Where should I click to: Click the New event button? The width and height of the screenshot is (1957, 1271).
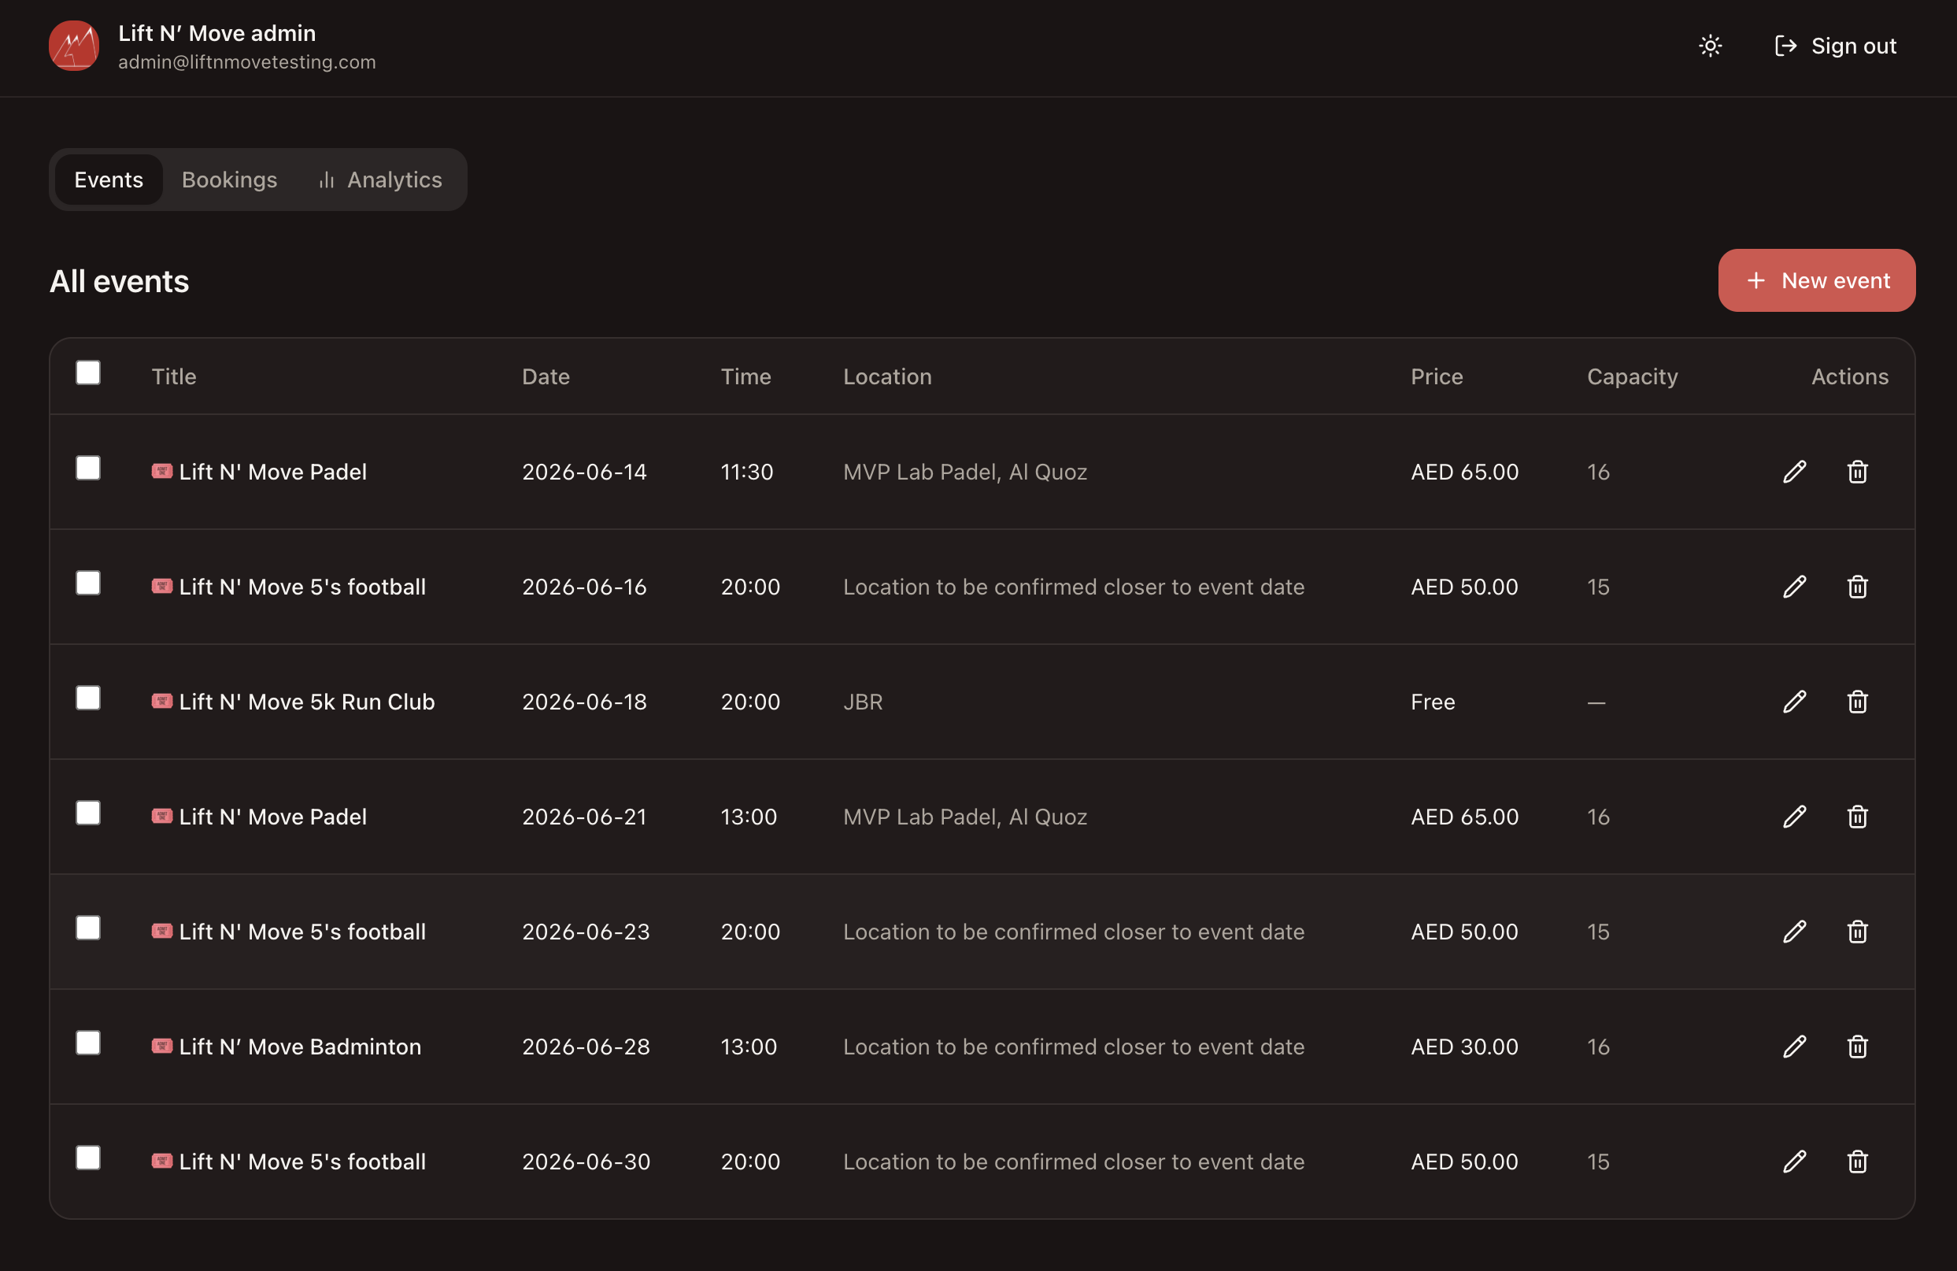[x=1816, y=280]
